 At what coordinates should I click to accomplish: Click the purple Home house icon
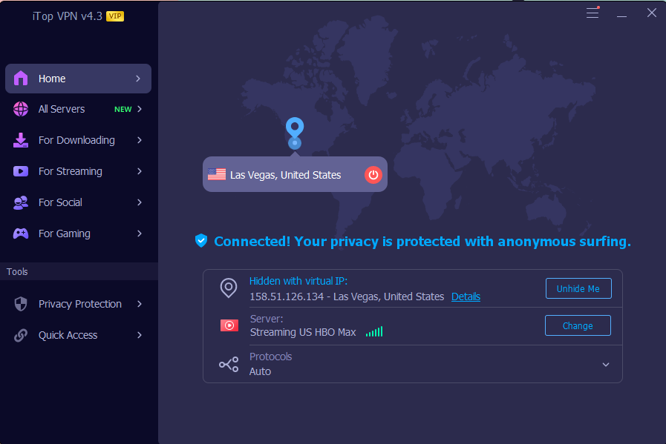(x=21, y=79)
